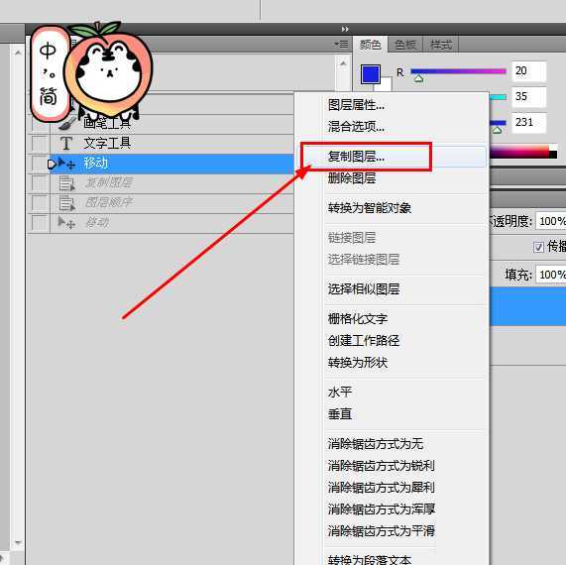566x565 pixels.
Task: Choose 选择相似图层 from the context menu
Action: [364, 288]
